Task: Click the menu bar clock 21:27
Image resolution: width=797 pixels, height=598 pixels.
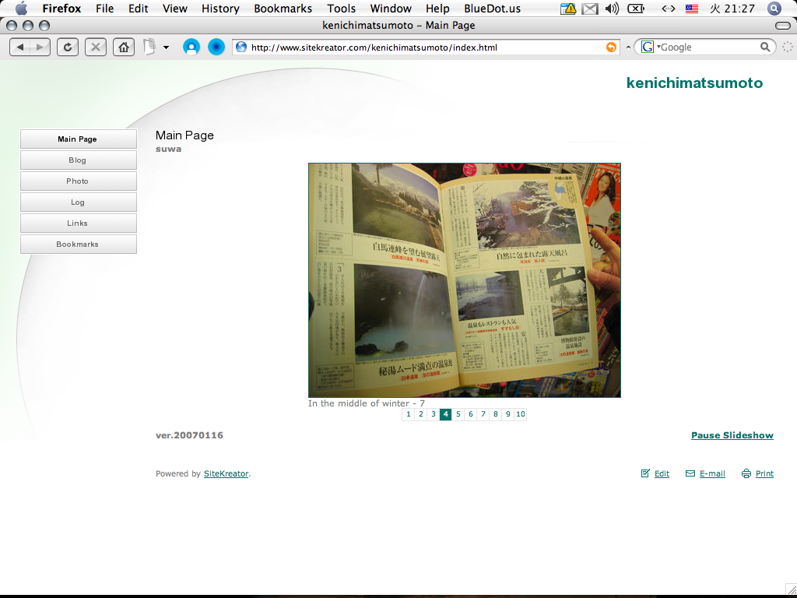Action: (x=732, y=9)
